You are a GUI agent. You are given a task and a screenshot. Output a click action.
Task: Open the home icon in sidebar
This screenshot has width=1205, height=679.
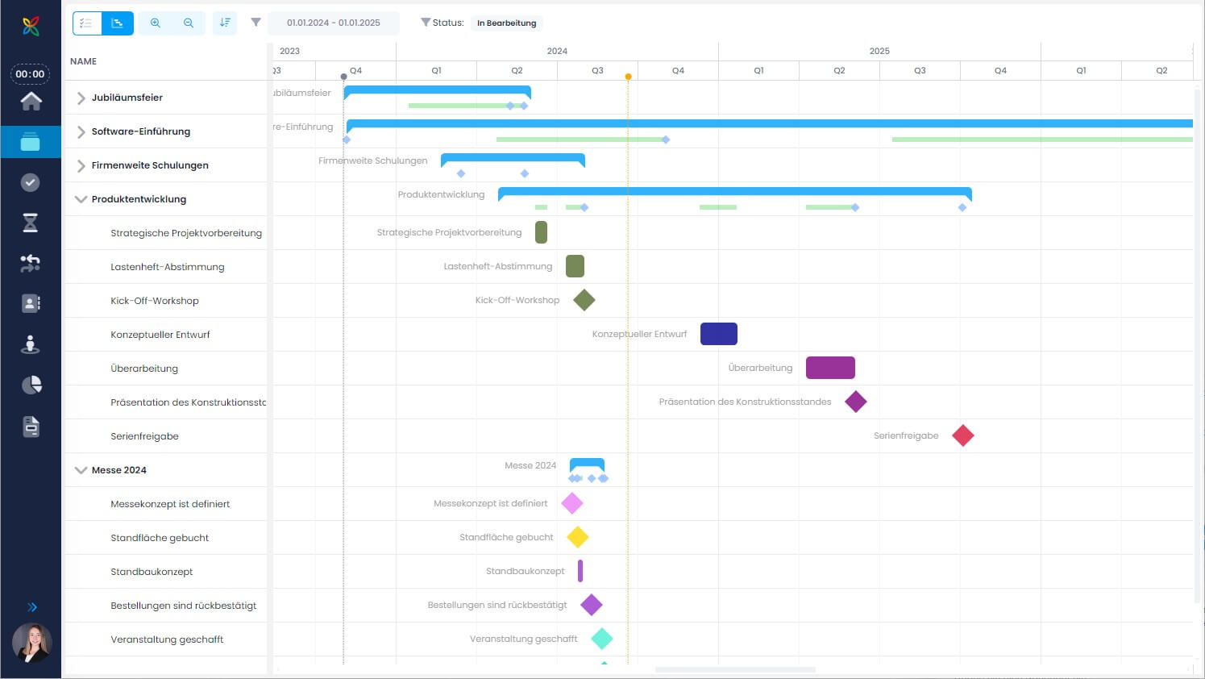(x=31, y=101)
